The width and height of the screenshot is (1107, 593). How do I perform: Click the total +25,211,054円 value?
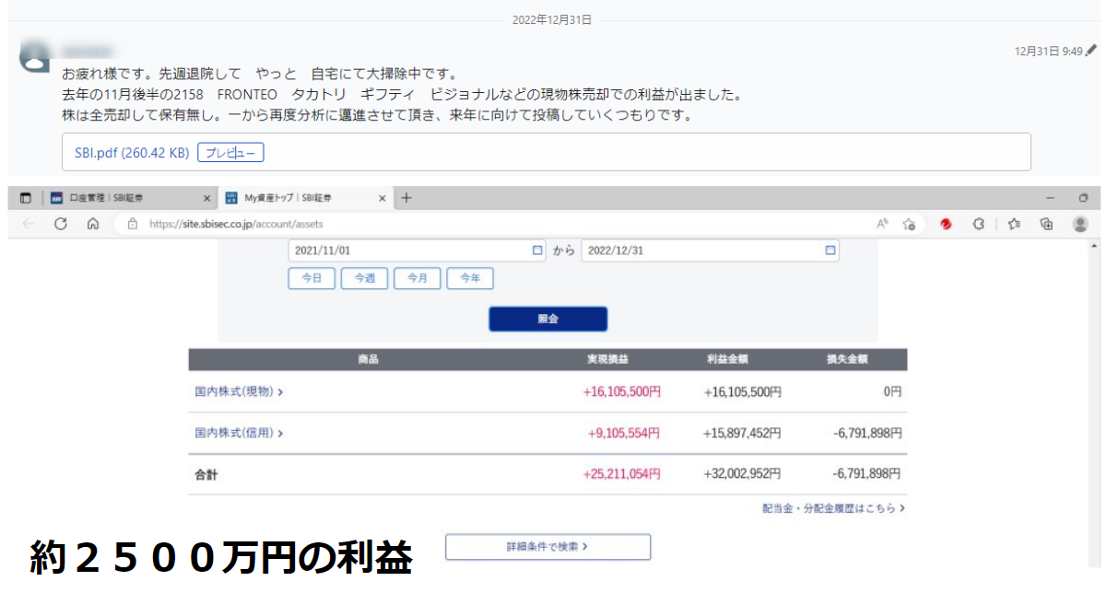click(x=621, y=474)
